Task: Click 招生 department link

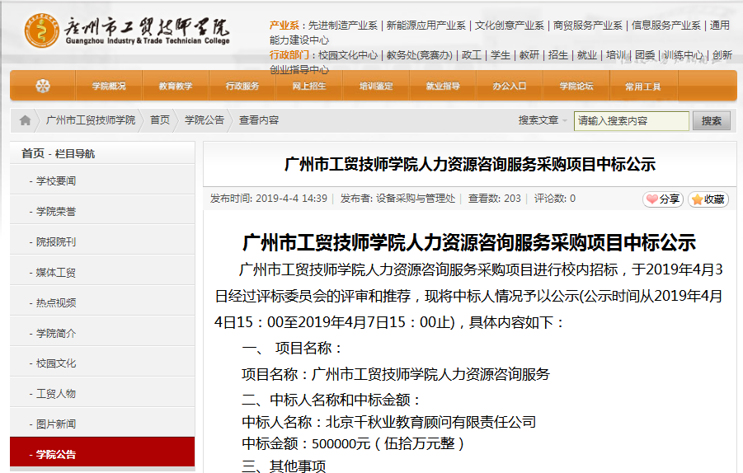Action: click(558, 55)
